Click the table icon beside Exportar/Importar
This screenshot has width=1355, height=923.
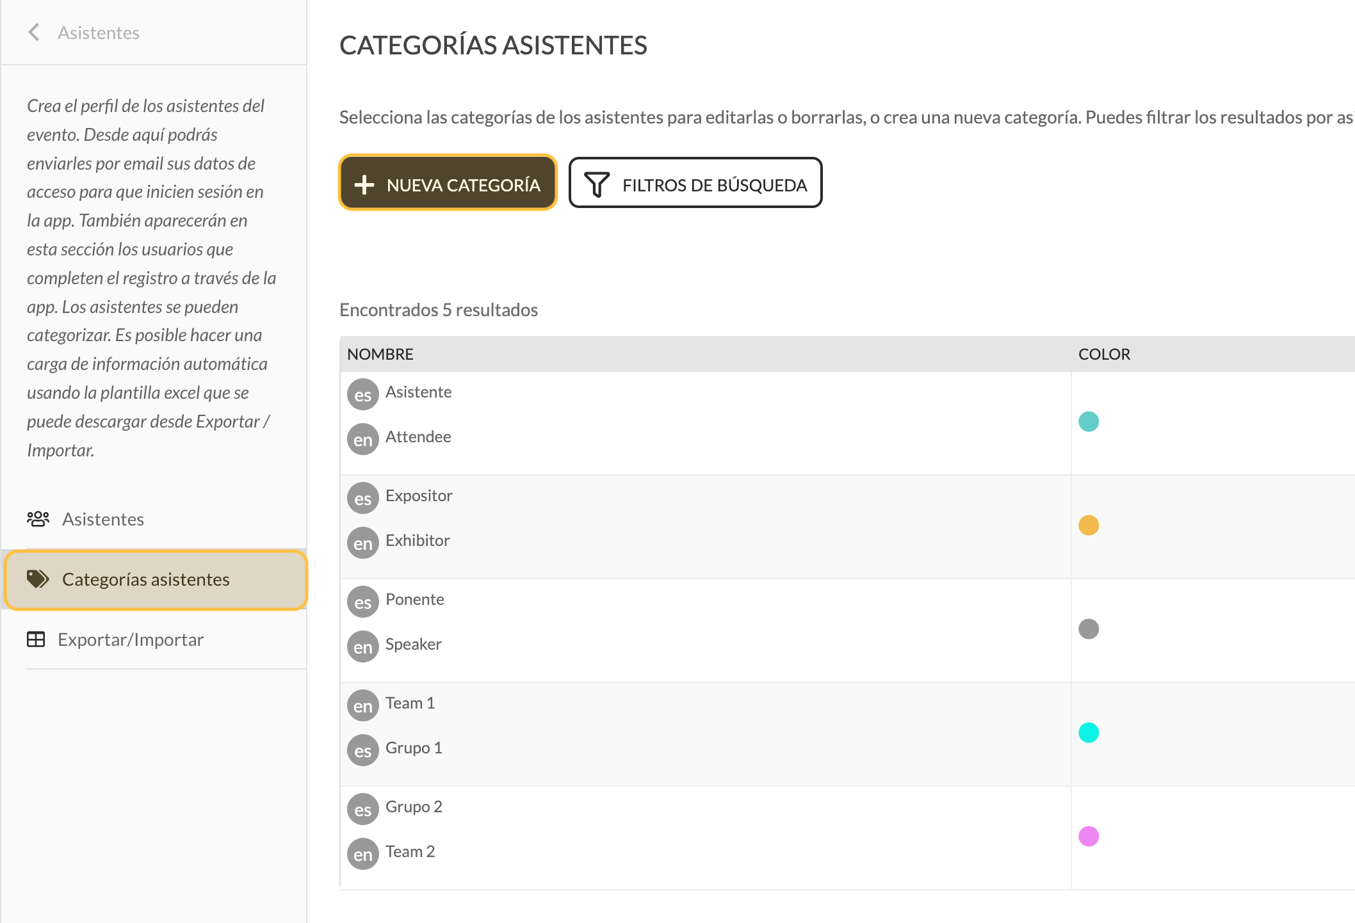point(36,639)
